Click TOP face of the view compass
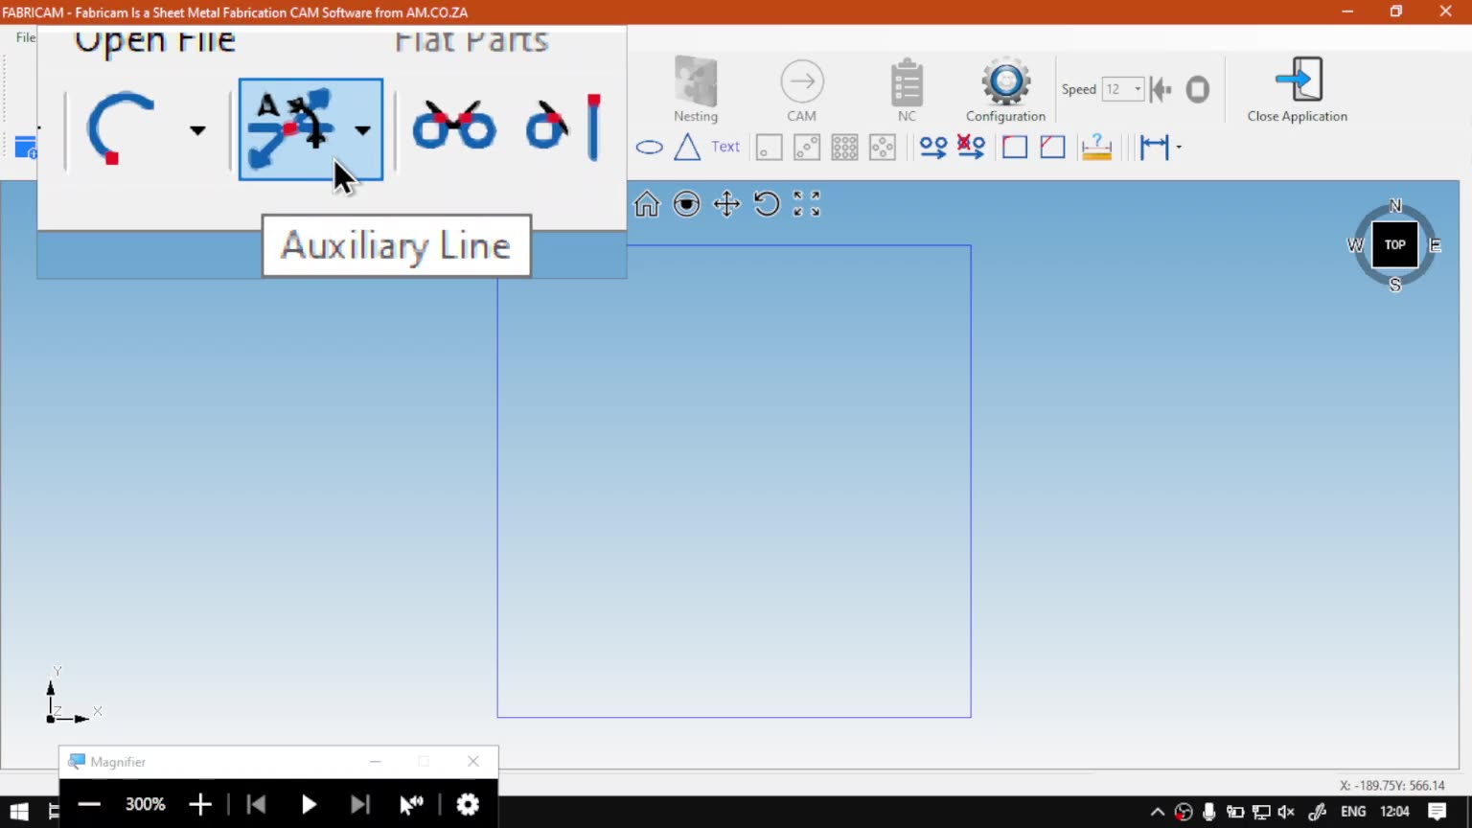The image size is (1472, 828). coord(1394,244)
